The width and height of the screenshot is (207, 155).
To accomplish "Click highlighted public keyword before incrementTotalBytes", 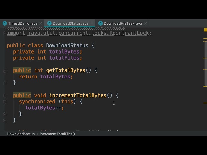I will pyautogui.click(x=22, y=95).
